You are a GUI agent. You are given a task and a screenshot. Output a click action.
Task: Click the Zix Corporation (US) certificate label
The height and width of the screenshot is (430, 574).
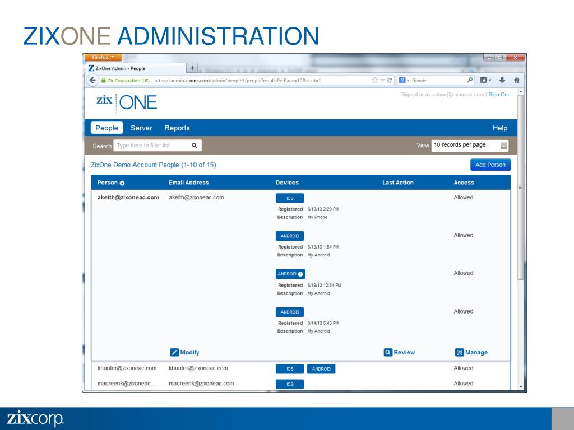(x=128, y=81)
